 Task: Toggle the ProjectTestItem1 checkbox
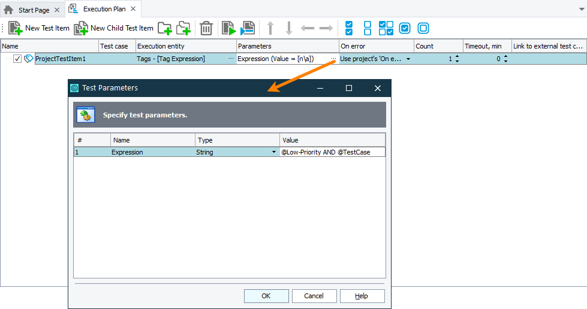pos(17,59)
